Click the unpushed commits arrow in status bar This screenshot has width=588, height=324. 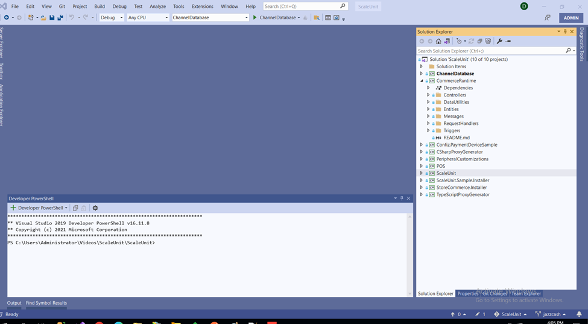[458, 314]
